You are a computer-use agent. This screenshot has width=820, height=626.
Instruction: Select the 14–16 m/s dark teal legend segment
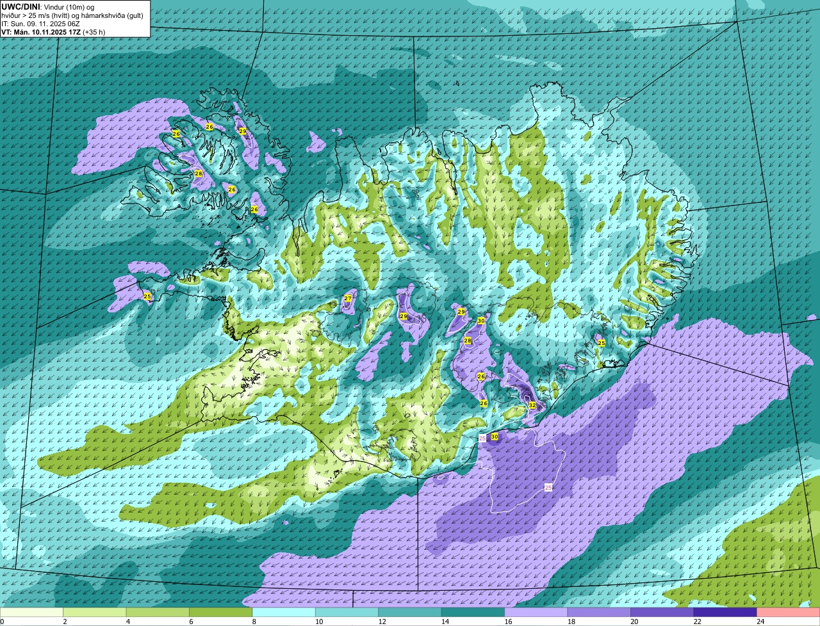tap(473, 612)
